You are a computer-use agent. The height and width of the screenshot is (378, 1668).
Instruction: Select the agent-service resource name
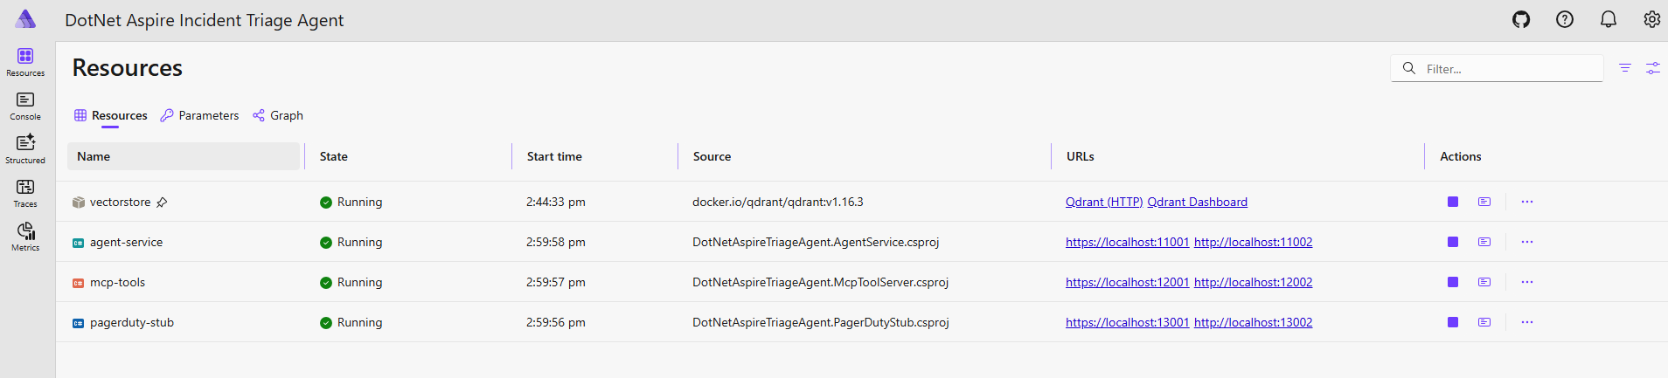pyautogui.click(x=126, y=242)
